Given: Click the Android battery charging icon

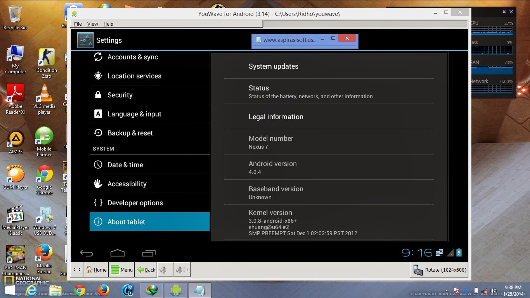Looking at the screenshot, I should (459, 253).
